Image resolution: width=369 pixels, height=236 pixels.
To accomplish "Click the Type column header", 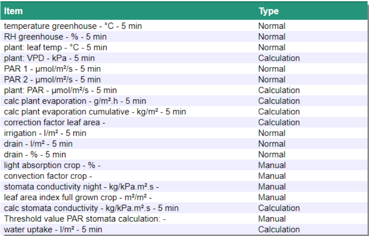I will coord(268,11).
